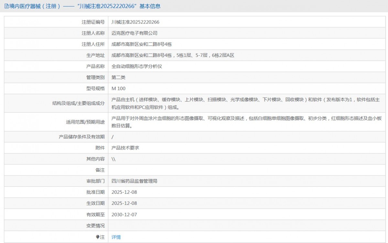The image size is (388, 243).
Task: Open the 详情 link
Action: click(116, 237)
